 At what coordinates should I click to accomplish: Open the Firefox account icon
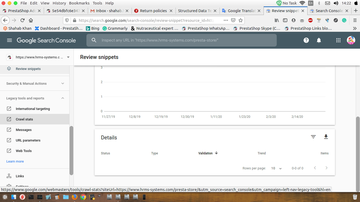click(294, 20)
